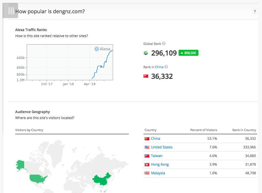
Task: Open the Hong Kong country link
Action: pos(160,165)
